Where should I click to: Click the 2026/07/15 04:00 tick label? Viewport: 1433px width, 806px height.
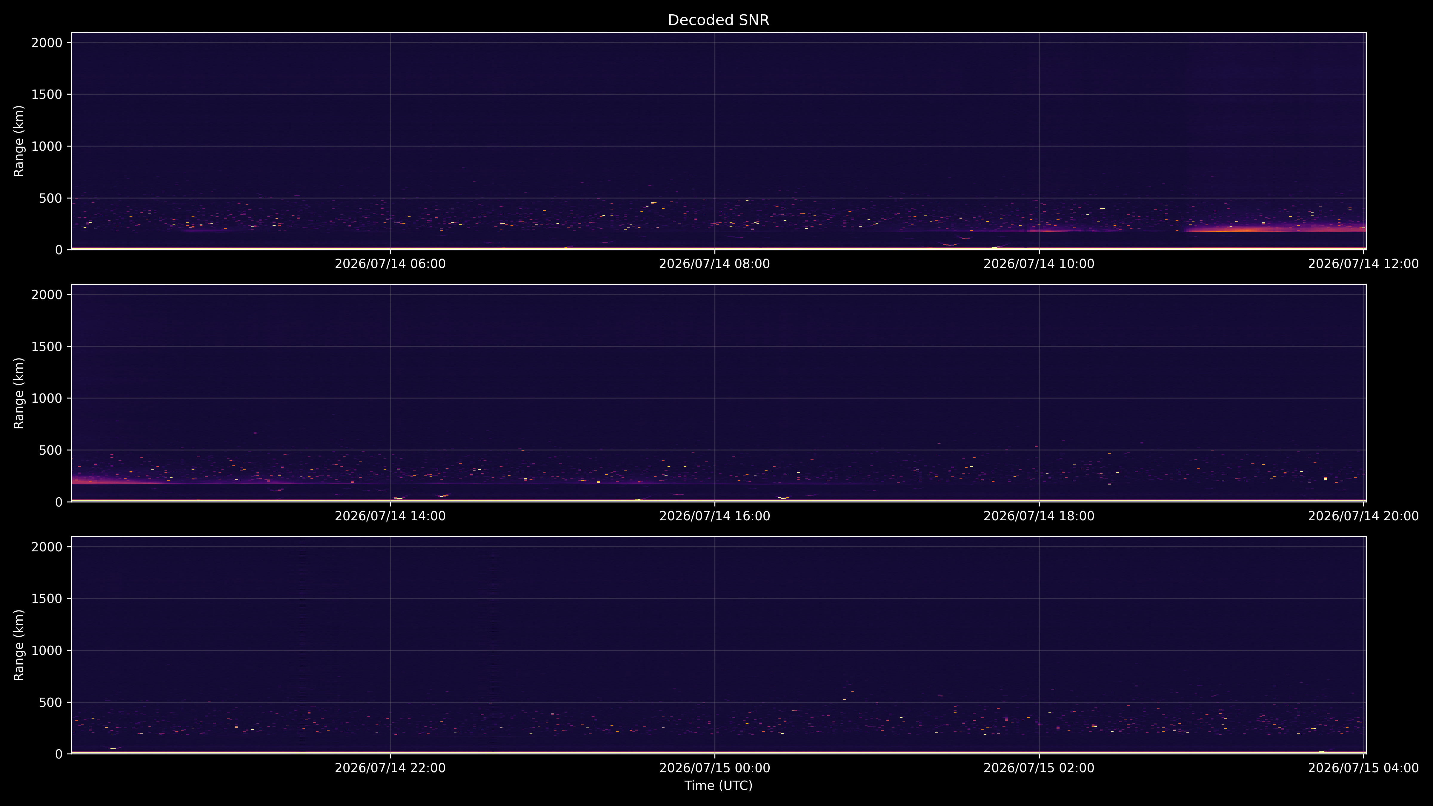coord(1363,768)
